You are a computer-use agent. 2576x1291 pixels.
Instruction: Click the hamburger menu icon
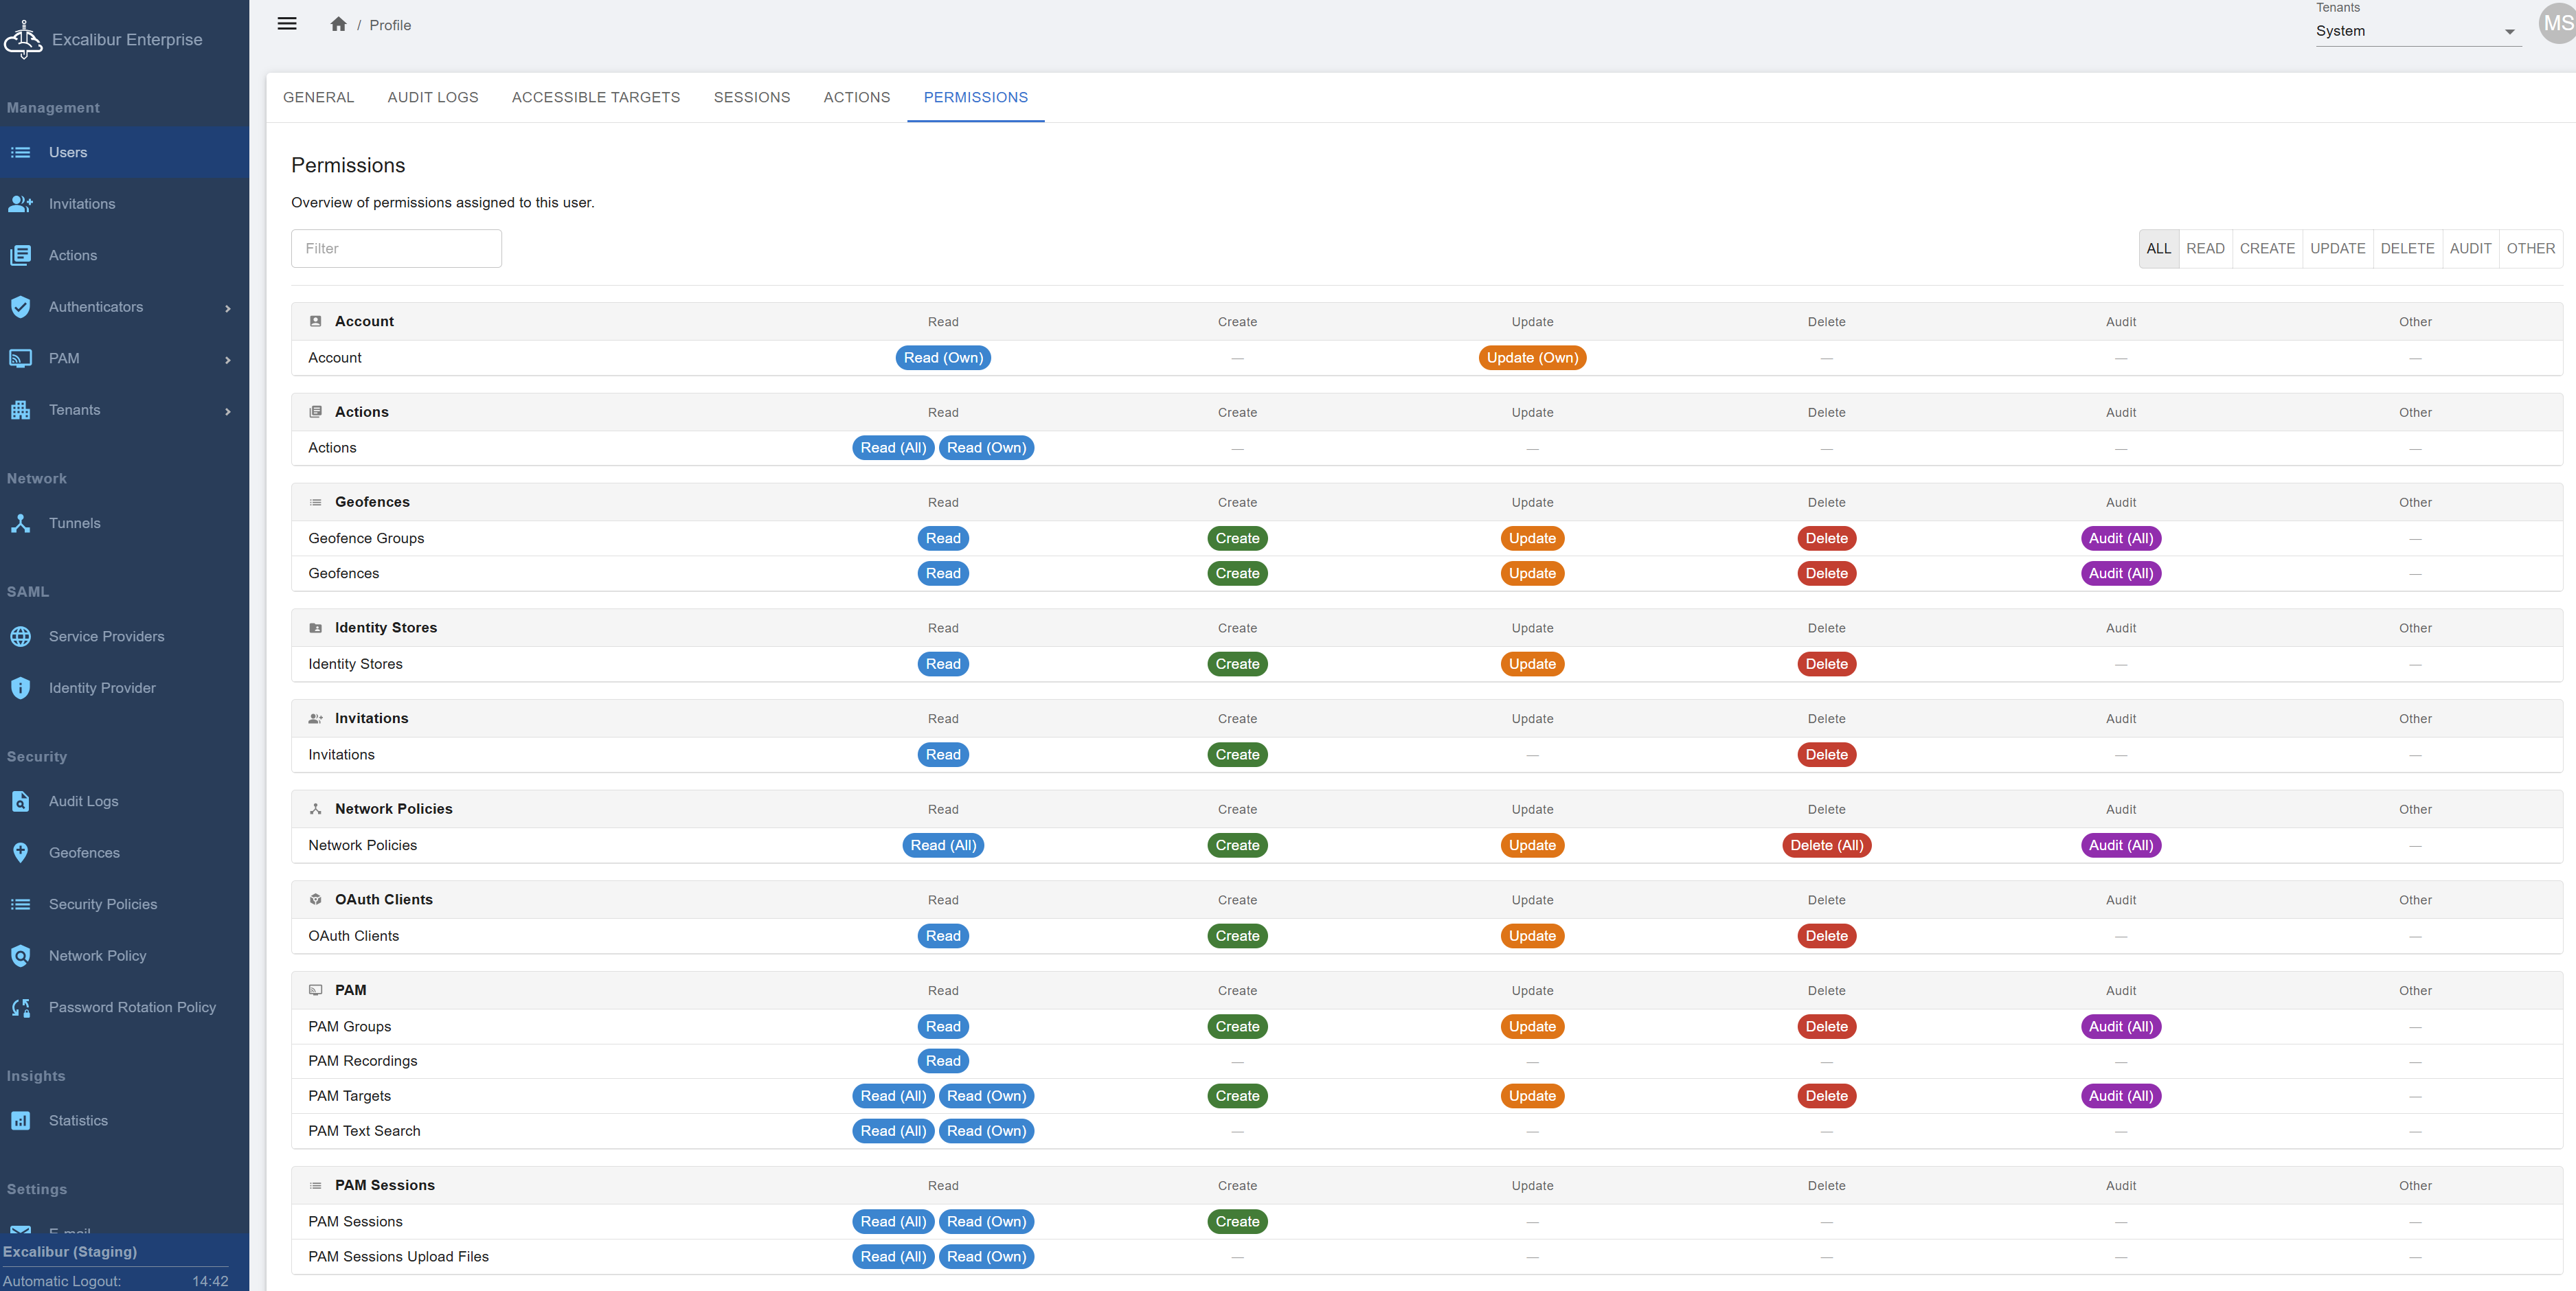click(x=287, y=24)
